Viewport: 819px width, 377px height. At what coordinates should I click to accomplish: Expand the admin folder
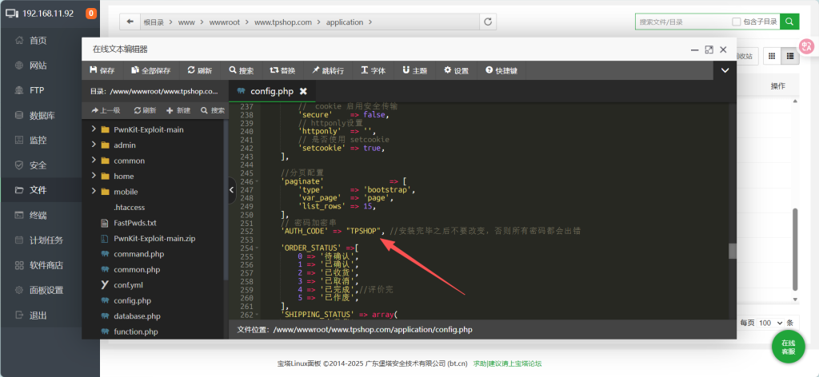(94, 145)
